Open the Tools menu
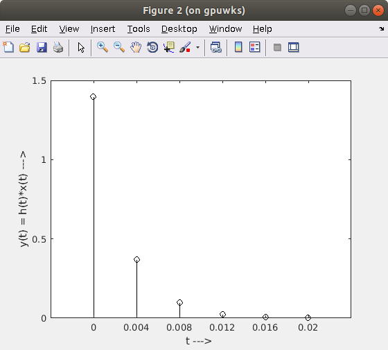 point(139,29)
